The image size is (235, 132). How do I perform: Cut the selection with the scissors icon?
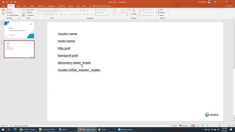[x=9, y=10]
